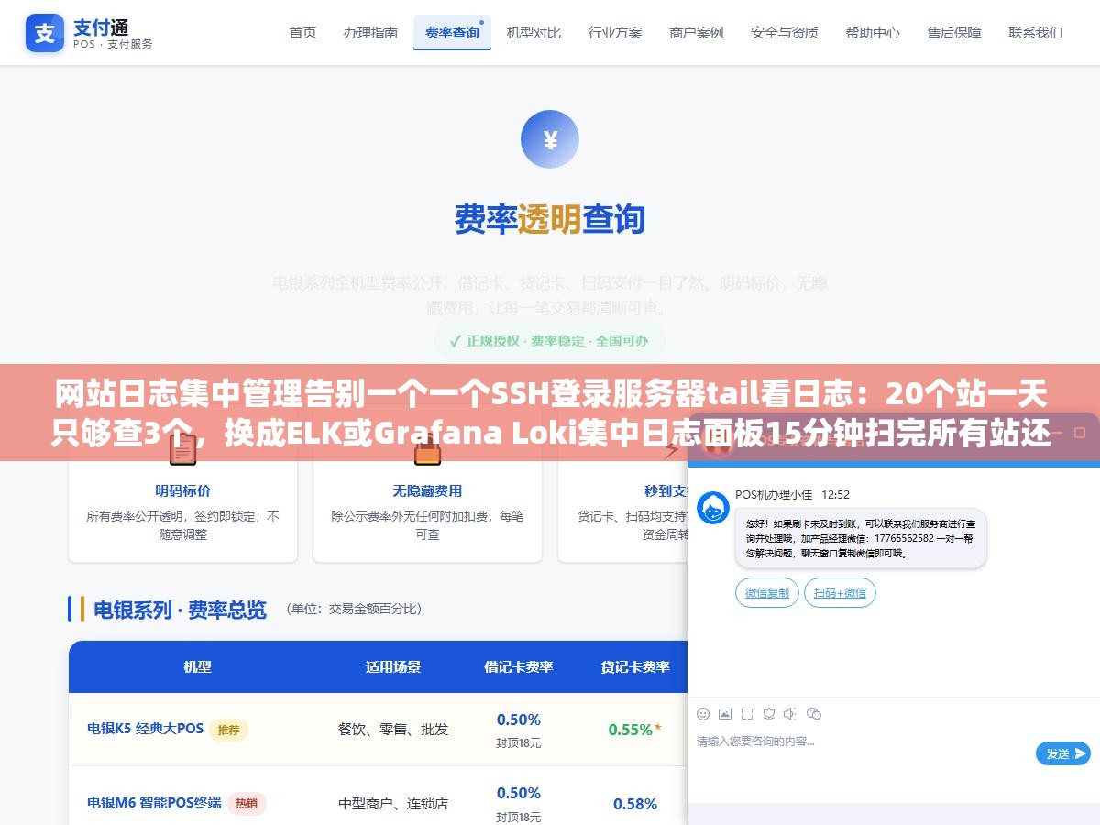Open the 办理指南 menu item
1100x825 pixels.
click(x=370, y=32)
